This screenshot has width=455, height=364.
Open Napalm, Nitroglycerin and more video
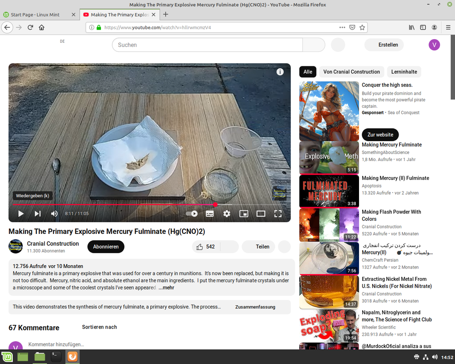(397, 316)
